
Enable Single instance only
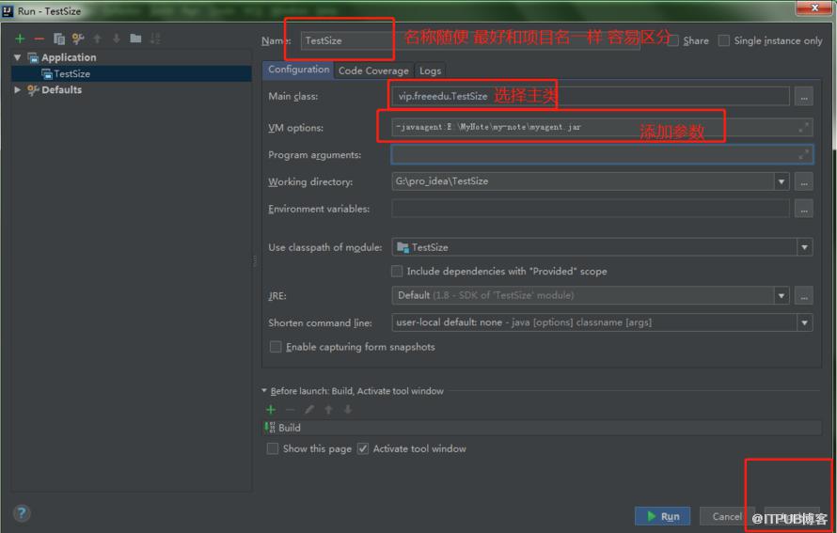pyautogui.click(x=724, y=40)
